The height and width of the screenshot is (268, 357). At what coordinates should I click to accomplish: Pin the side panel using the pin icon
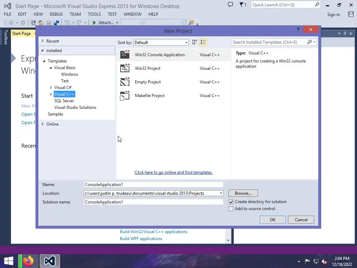click(x=345, y=33)
